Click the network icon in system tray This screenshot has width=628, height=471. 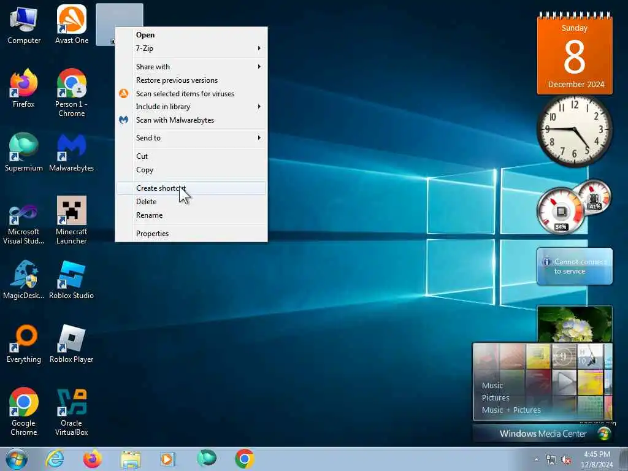[551, 460]
